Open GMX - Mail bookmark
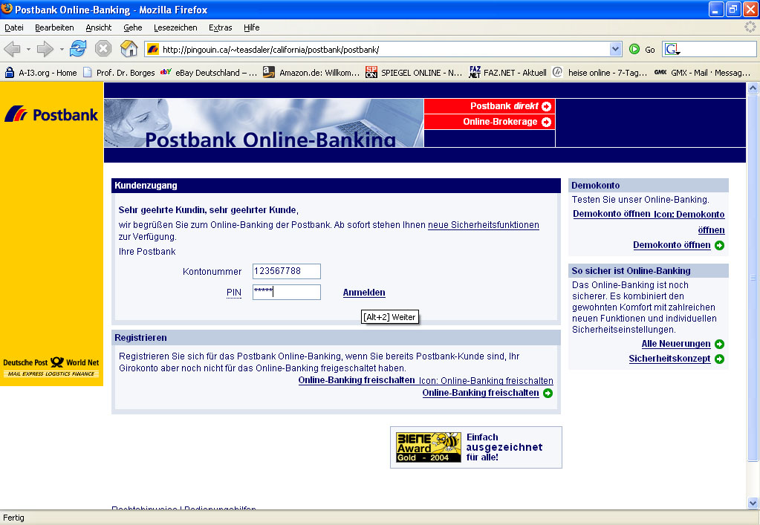Image resolution: width=760 pixels, height=525 pixels. click(x=702, y=73)
